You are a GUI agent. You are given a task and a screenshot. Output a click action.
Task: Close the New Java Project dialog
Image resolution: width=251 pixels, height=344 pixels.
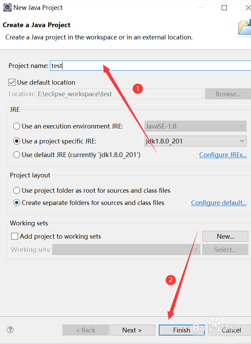[248, 7]
